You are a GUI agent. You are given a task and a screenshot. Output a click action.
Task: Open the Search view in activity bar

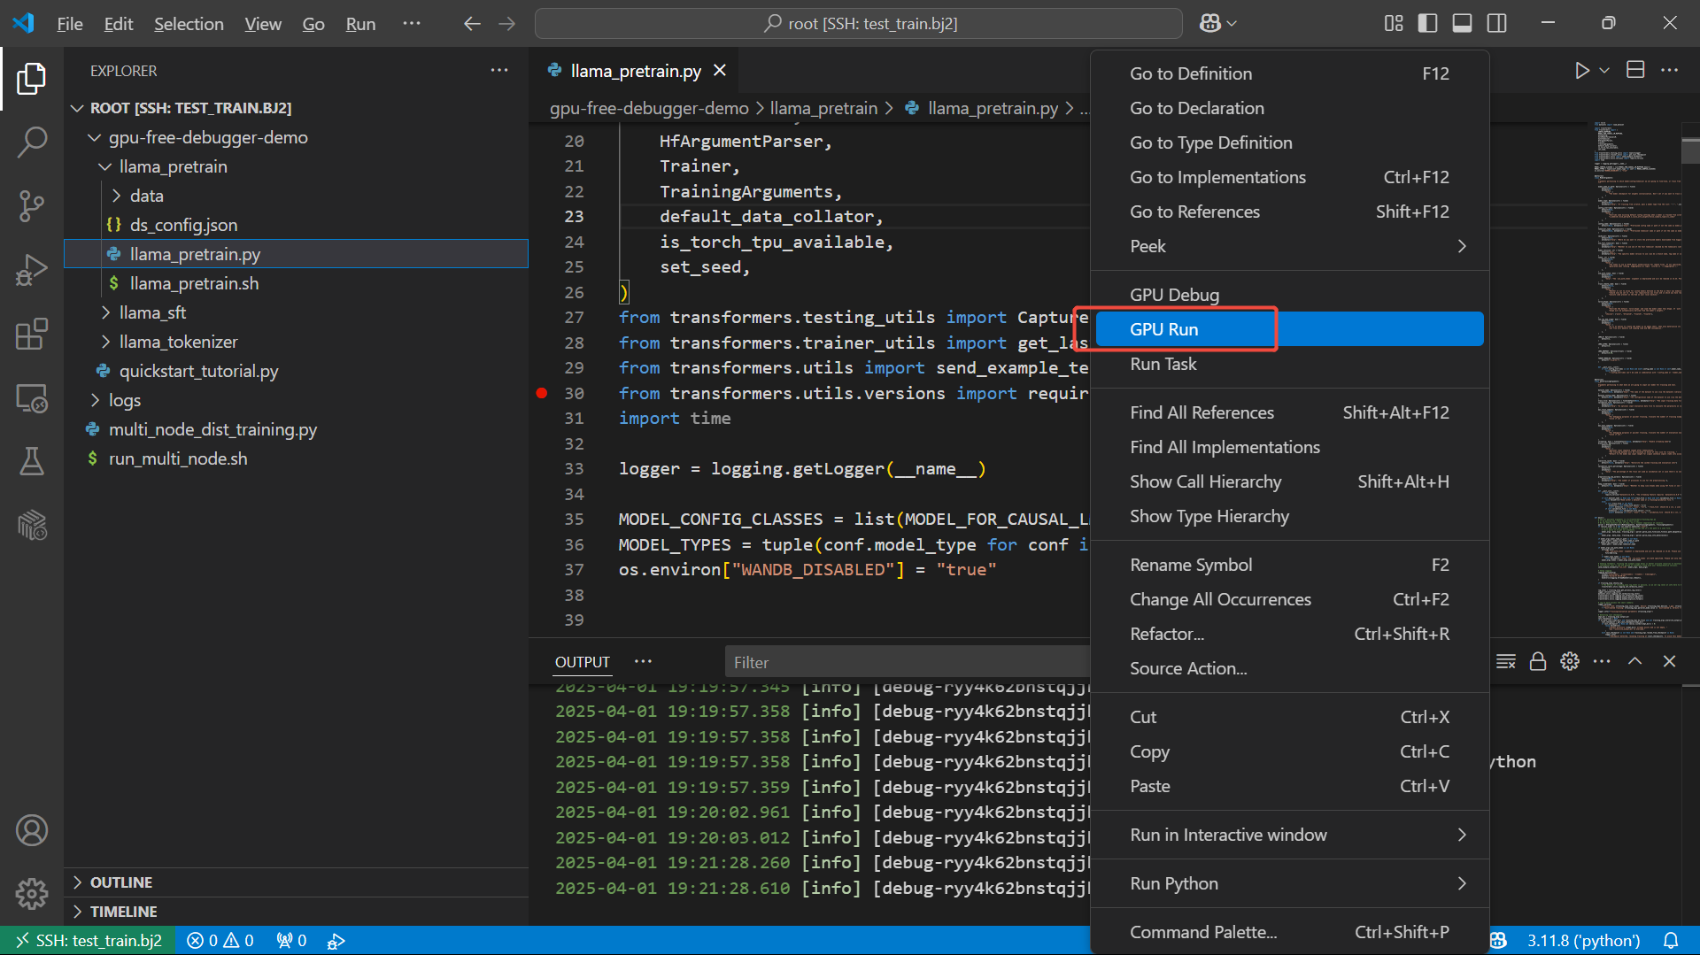32,142
